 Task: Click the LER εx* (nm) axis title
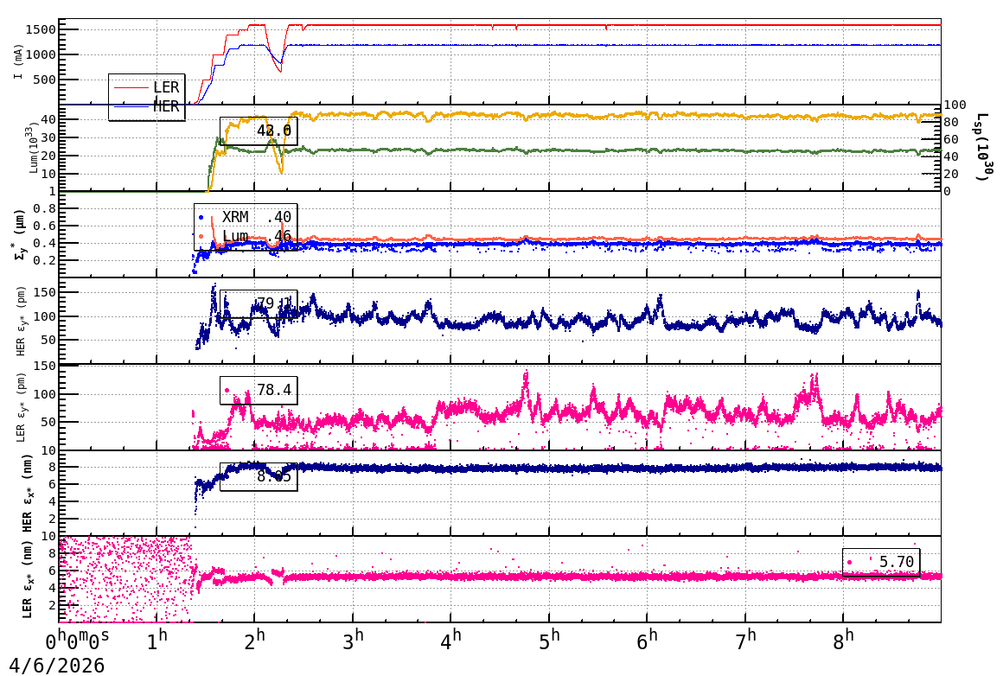coord(27,579)
